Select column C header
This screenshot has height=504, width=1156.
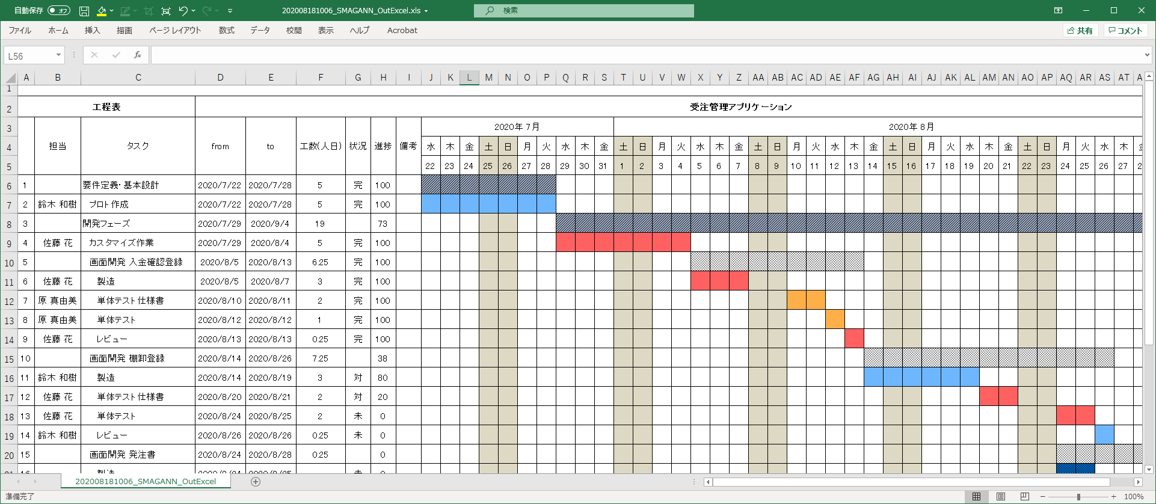(138, 78)
